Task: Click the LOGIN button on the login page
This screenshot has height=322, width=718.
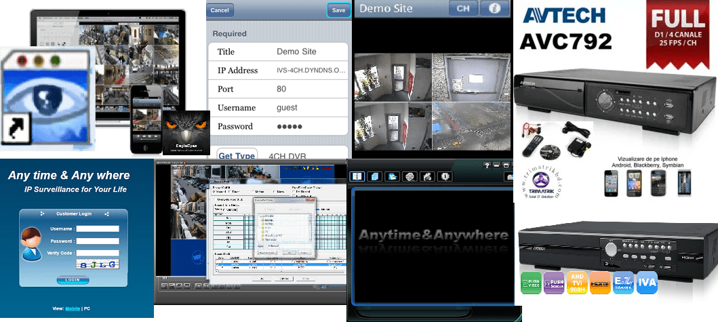Action: 73,280
